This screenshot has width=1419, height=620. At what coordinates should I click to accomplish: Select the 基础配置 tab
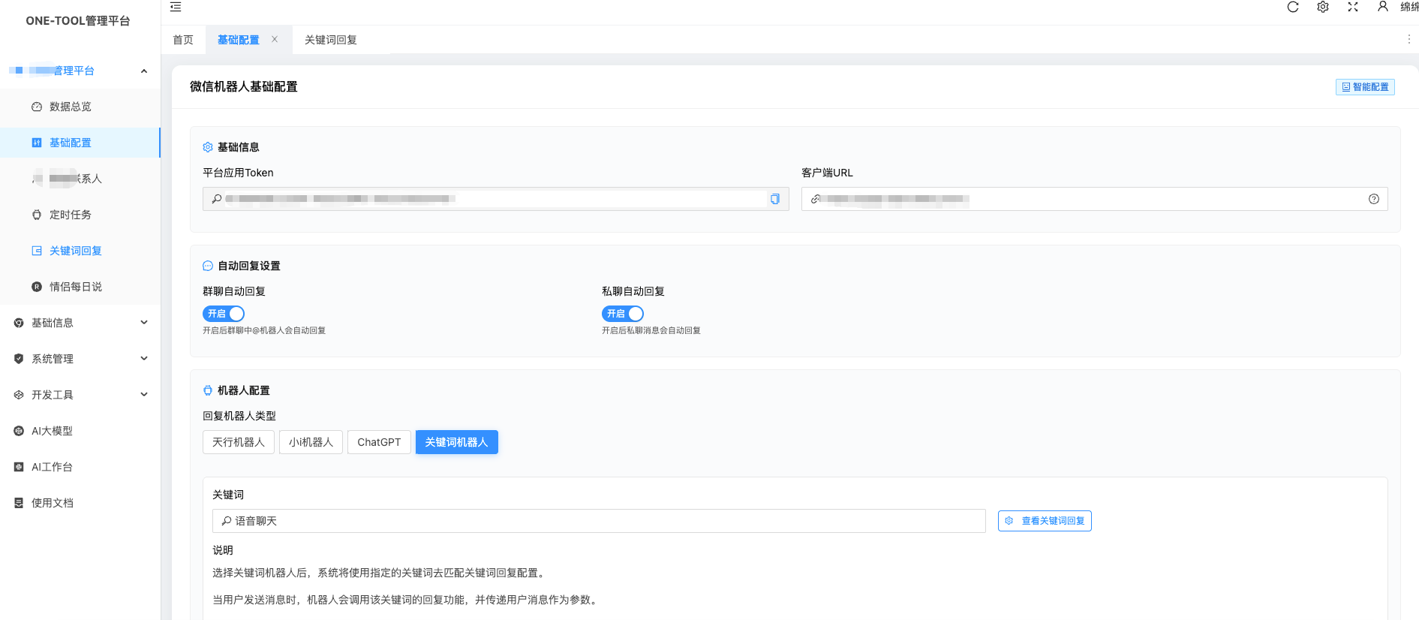(x=239, y=40)
